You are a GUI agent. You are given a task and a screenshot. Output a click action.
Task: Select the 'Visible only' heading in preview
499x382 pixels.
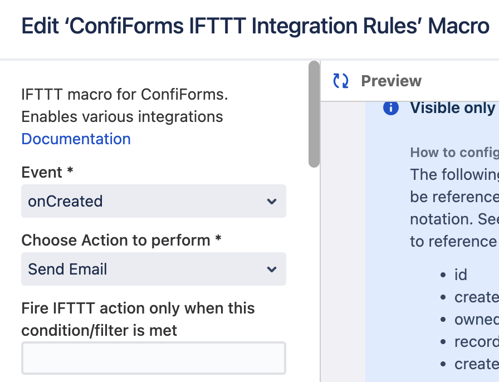point(452,108)
